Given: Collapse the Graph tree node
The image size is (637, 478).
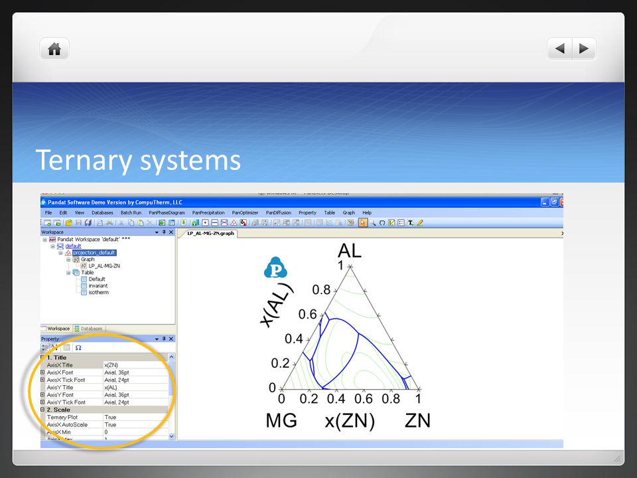Looking at the screenshot, I should (x=68, y=260).
